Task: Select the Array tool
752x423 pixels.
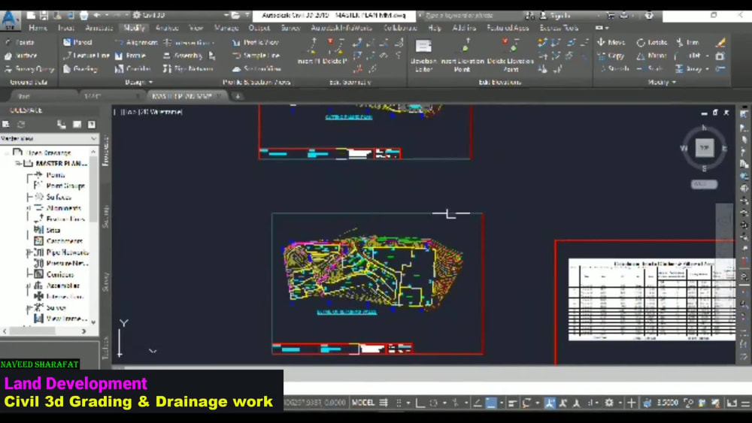Action: click(x=688, y=69)
